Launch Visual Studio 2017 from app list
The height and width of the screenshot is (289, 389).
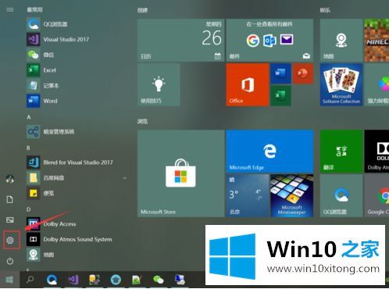tap(76, 40)
